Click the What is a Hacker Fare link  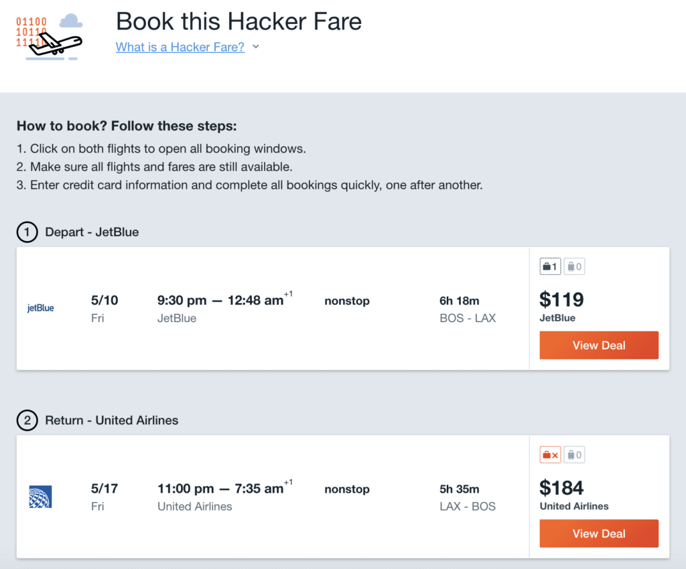pyautogui.click(x=180, y=47)
